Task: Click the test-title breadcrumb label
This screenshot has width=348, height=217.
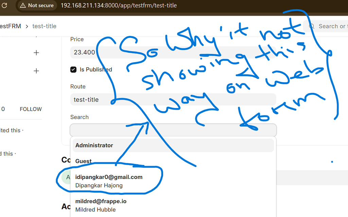Action: pos(44,26)
